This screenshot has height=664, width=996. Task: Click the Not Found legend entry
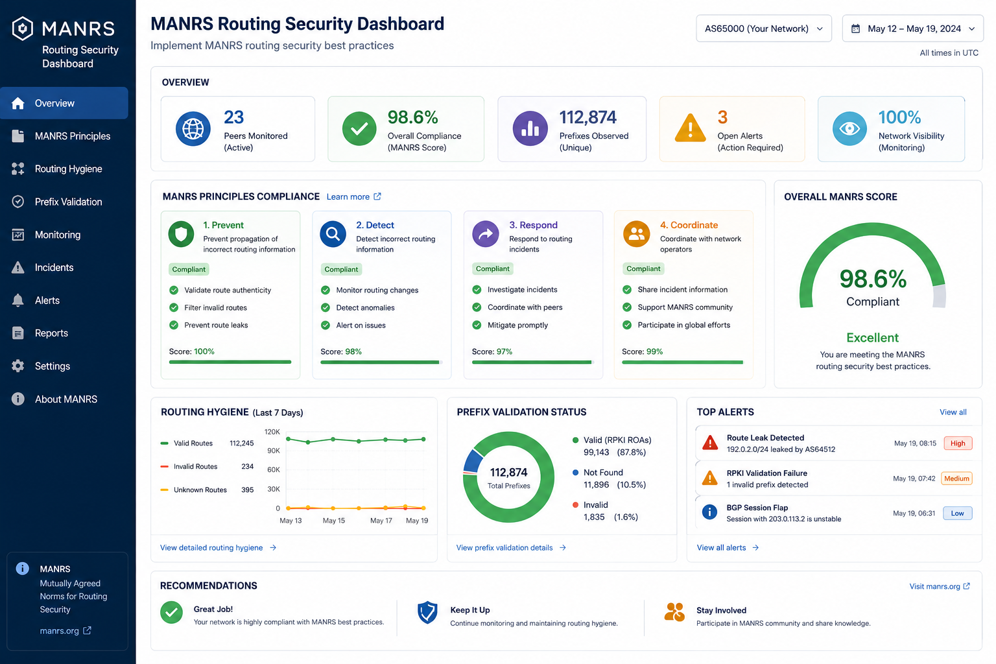610,479
